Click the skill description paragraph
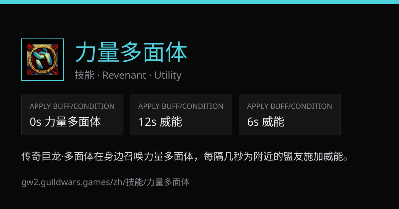Screen dimensions: 399x209 click(185, 156)
